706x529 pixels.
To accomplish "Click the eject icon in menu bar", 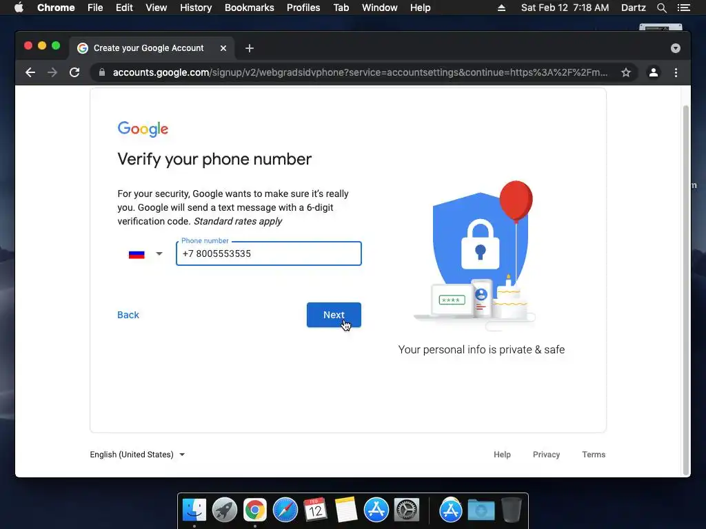I will (501, 8).
